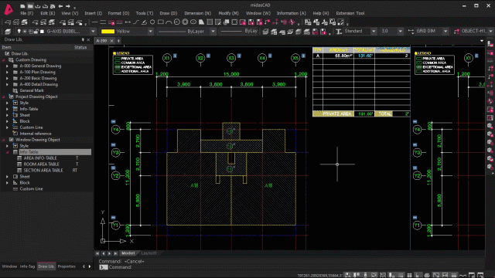The image size is (495, 278).
Task: Select the Polygon draw tool
Action: [x=152, y=22]
